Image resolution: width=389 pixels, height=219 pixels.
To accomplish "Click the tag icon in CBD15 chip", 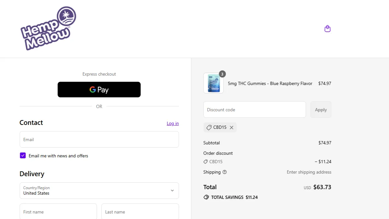I will point(209,128).
